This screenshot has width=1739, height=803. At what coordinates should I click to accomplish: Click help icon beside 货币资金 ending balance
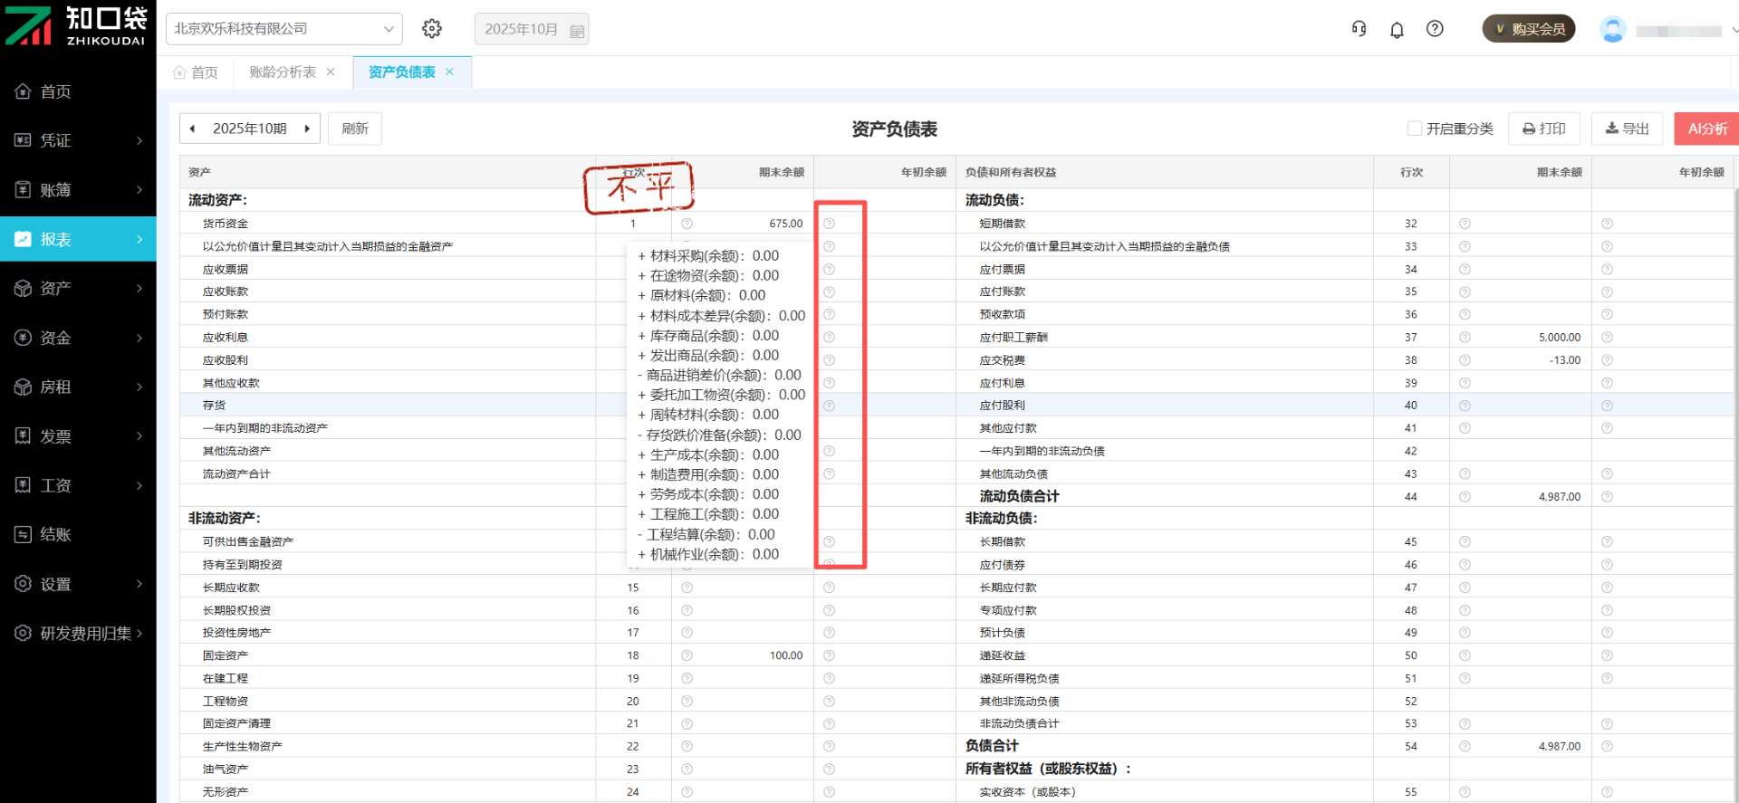tap(687, 224)
